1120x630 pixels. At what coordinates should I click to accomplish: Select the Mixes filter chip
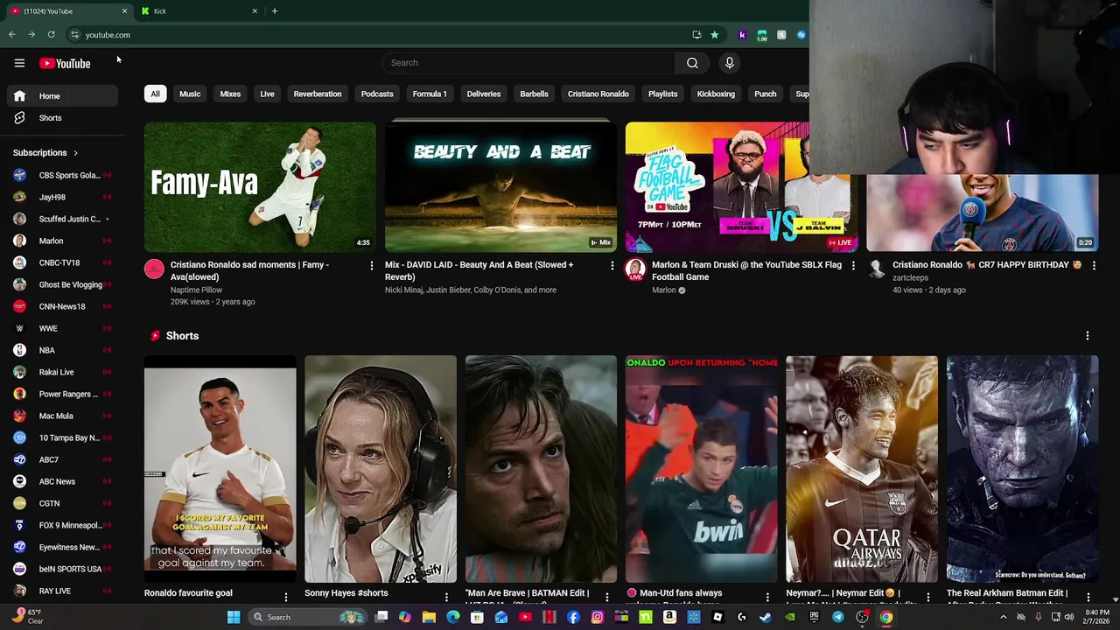230,94
